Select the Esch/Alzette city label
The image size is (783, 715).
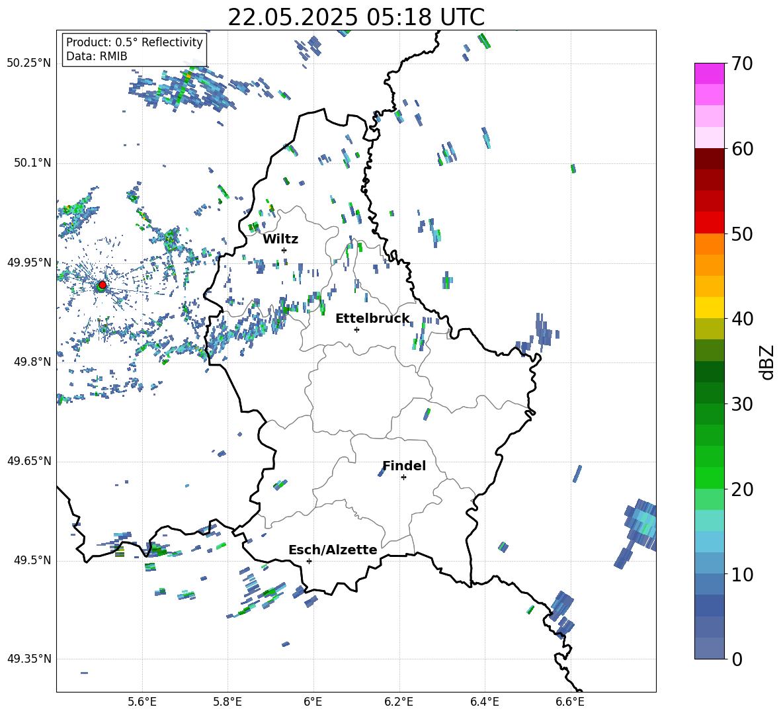(x=333, y=550)
